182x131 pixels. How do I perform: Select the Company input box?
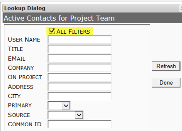79,68
